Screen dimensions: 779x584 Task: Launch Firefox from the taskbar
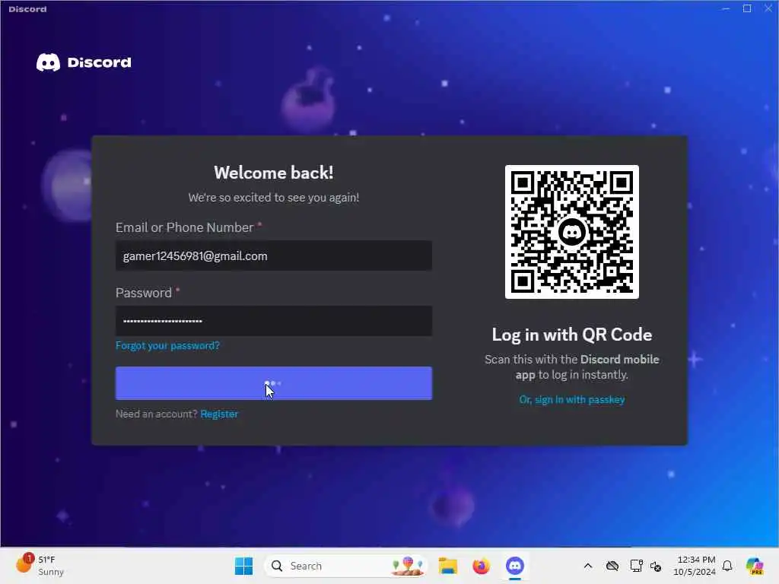481,566
